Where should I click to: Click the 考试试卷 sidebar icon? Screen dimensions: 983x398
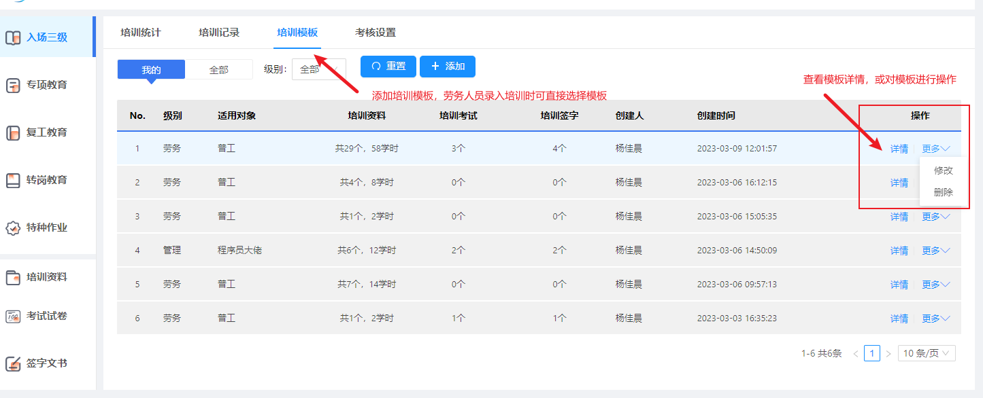tap(13, 316)
